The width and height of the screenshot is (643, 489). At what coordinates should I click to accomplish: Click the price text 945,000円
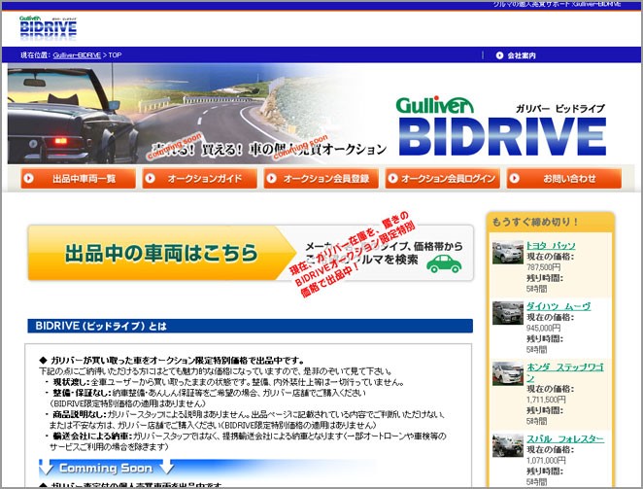(x=543, y=328)
